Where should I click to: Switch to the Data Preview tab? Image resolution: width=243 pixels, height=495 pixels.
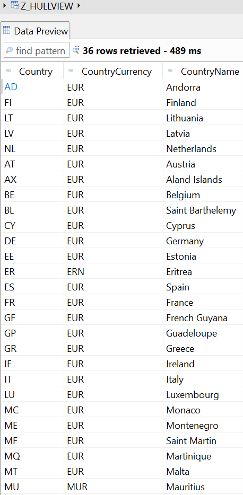[x=35, y=31]
